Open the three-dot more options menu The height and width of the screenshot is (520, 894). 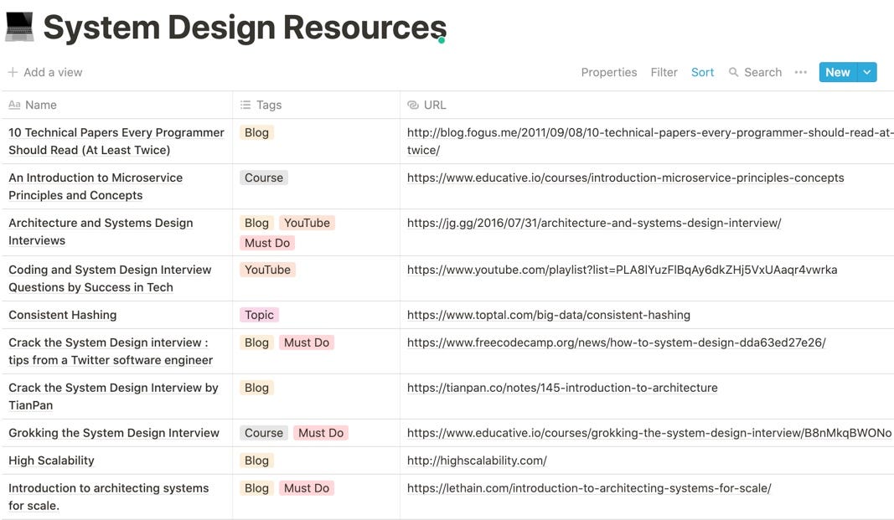coord(800,72)
